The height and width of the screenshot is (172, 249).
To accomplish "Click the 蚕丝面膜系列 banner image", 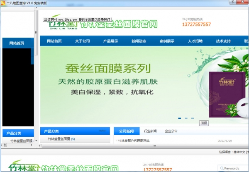I will (144, 85).
